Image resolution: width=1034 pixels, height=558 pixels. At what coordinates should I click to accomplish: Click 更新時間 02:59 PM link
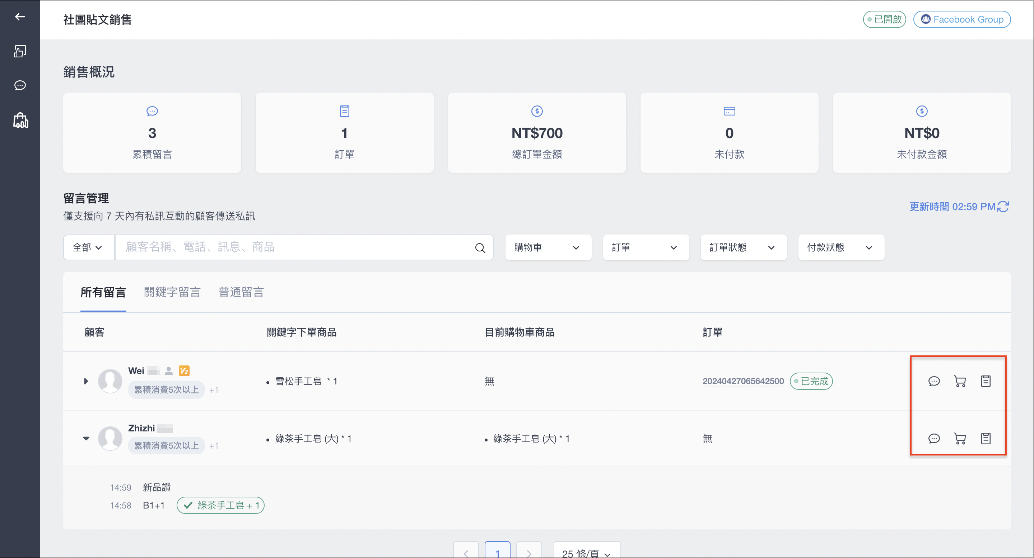click(952, 207)
